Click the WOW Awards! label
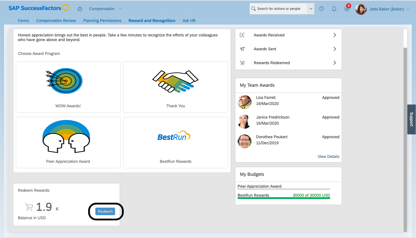Screen dimensions: 416x238 click(x=68, y=106)
